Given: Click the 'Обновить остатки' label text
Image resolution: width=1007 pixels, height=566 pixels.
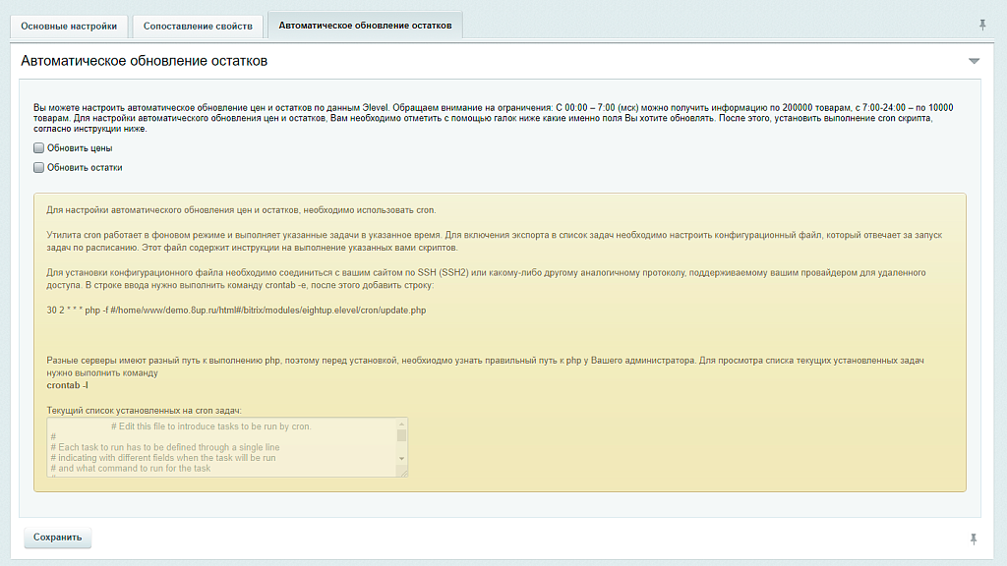Looking at the screenshot, I should [85, 168].
